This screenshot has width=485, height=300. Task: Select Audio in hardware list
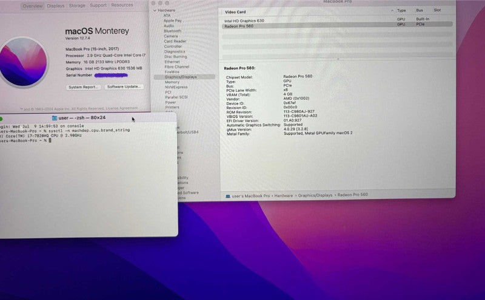pos(169,26)
